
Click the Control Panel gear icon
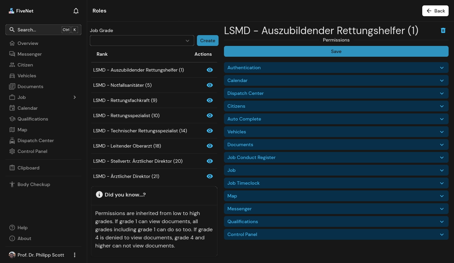tap(12, 151)
